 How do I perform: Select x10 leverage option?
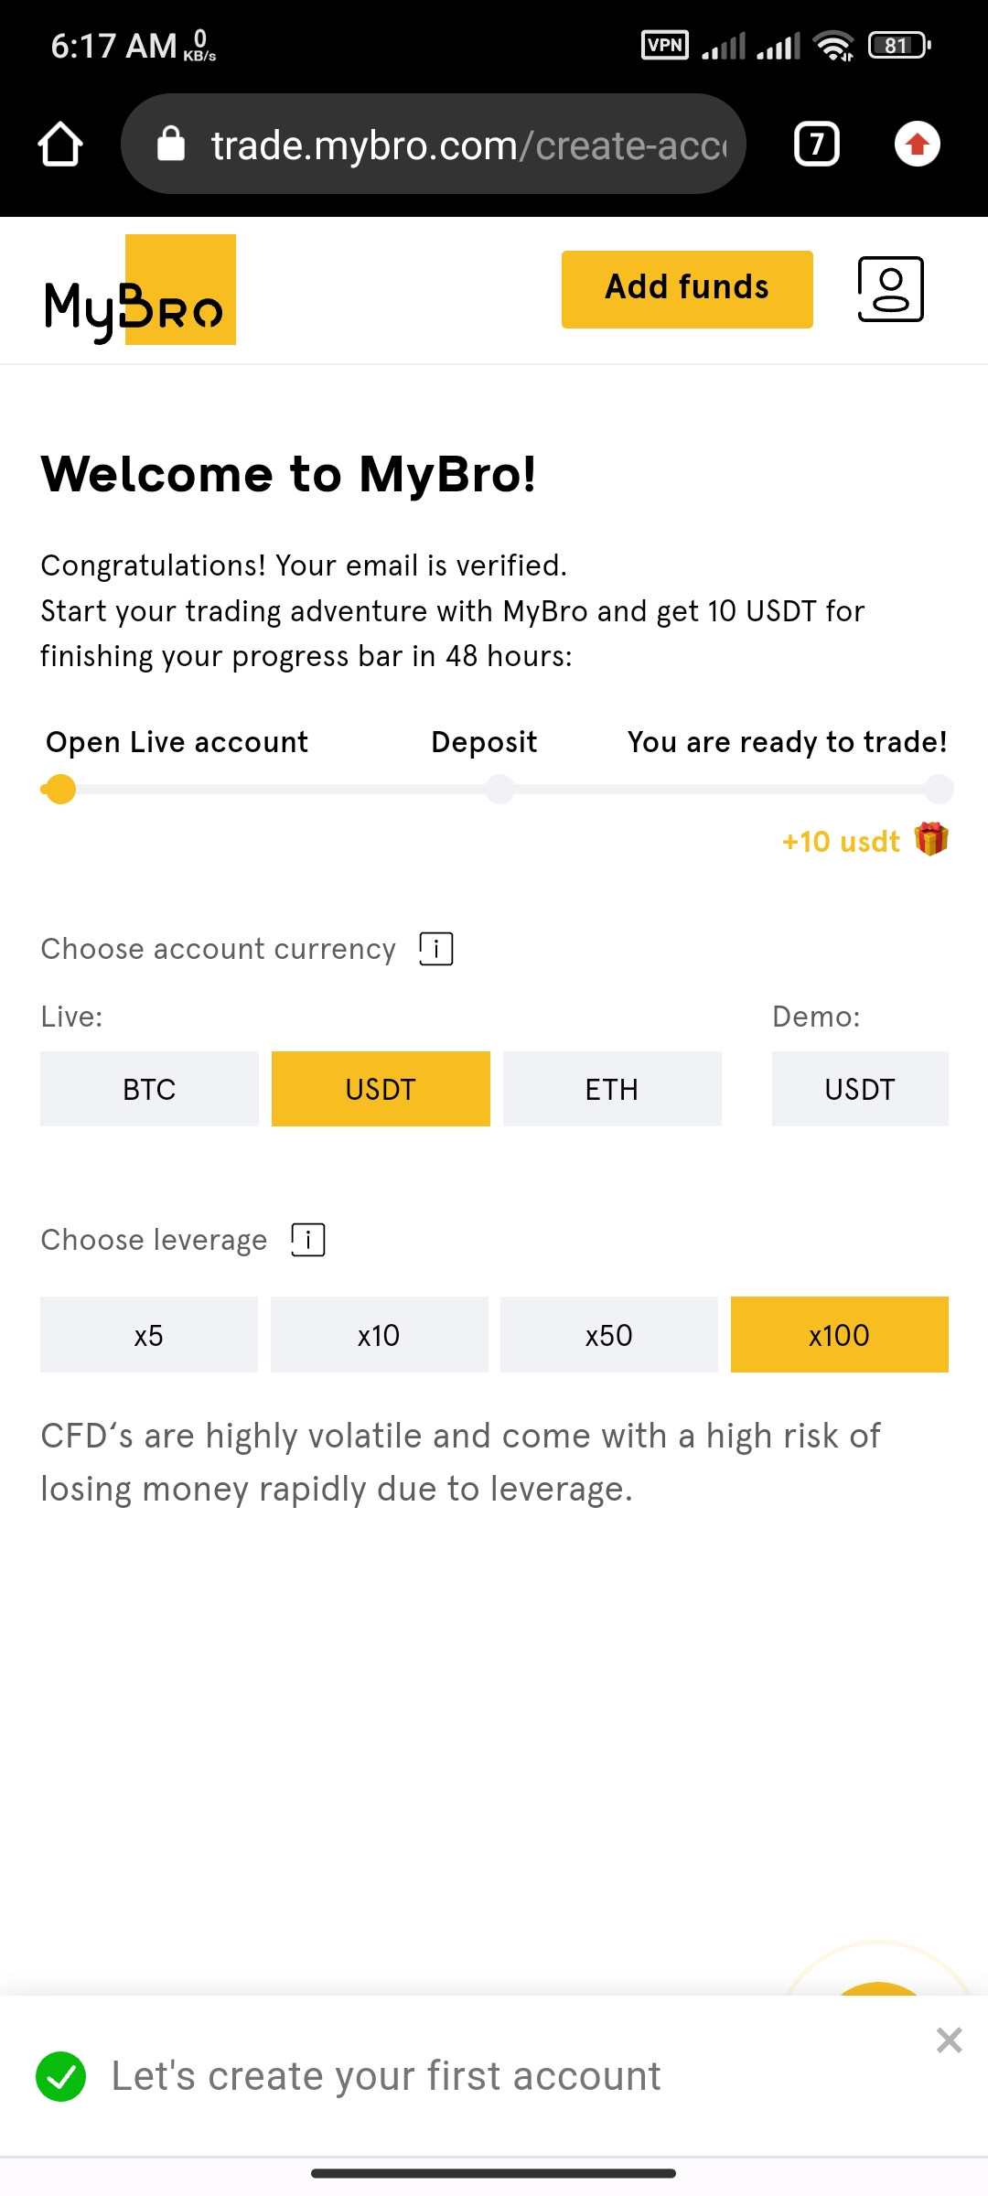(x=379, y=1335)
